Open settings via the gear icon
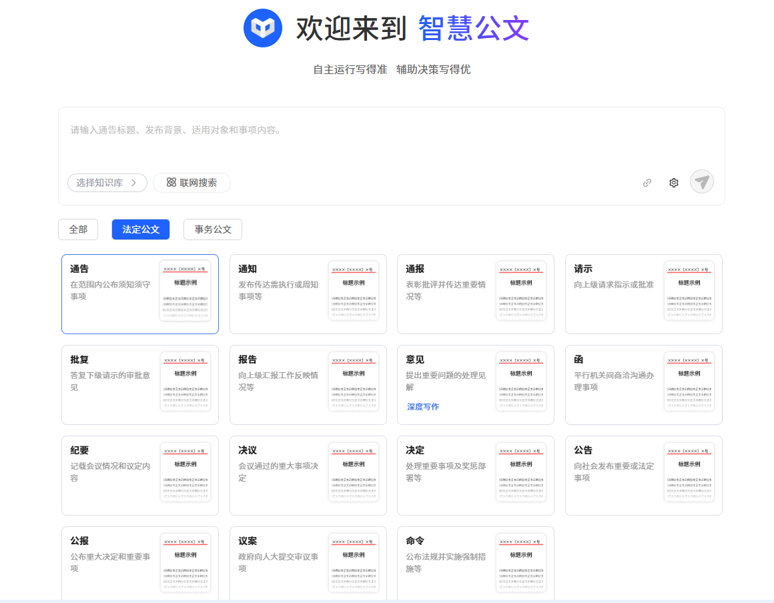Screen dimensions: 774x603 pos(674,183)
